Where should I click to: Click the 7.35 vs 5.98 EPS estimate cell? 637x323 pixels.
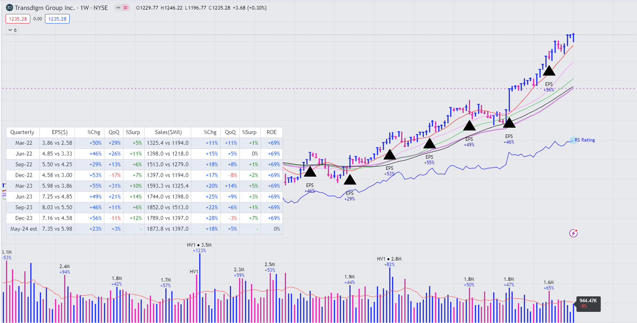pyautogui.click(x=57, y=229)
